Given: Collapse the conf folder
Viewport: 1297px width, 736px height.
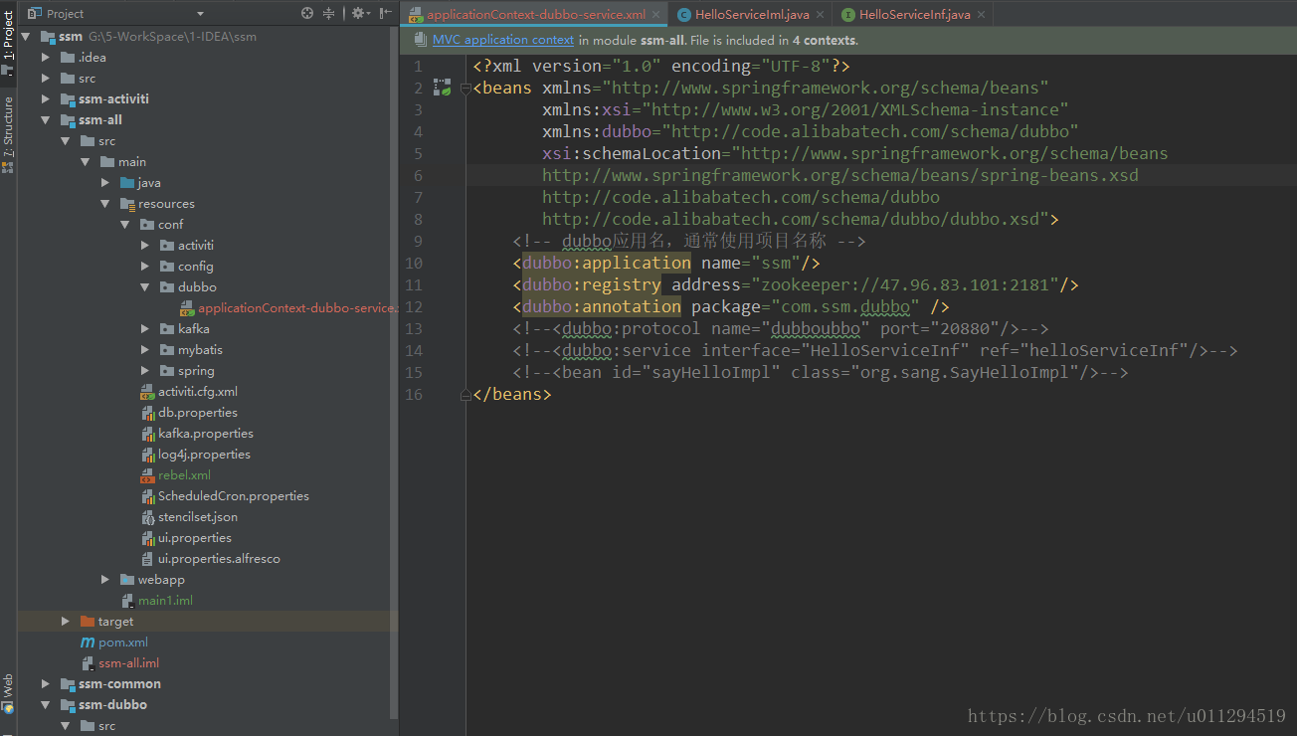Looking at the screenshot, I should pos(125,225).
